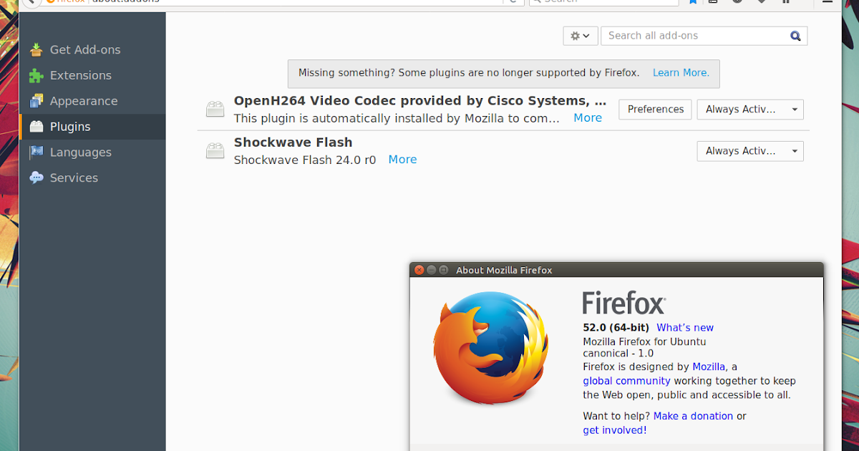The width and height of the screenshot is (859, 451).
Task: Select the OpenH264 Video Codec plugin title
Action: (x=420, y=101)
